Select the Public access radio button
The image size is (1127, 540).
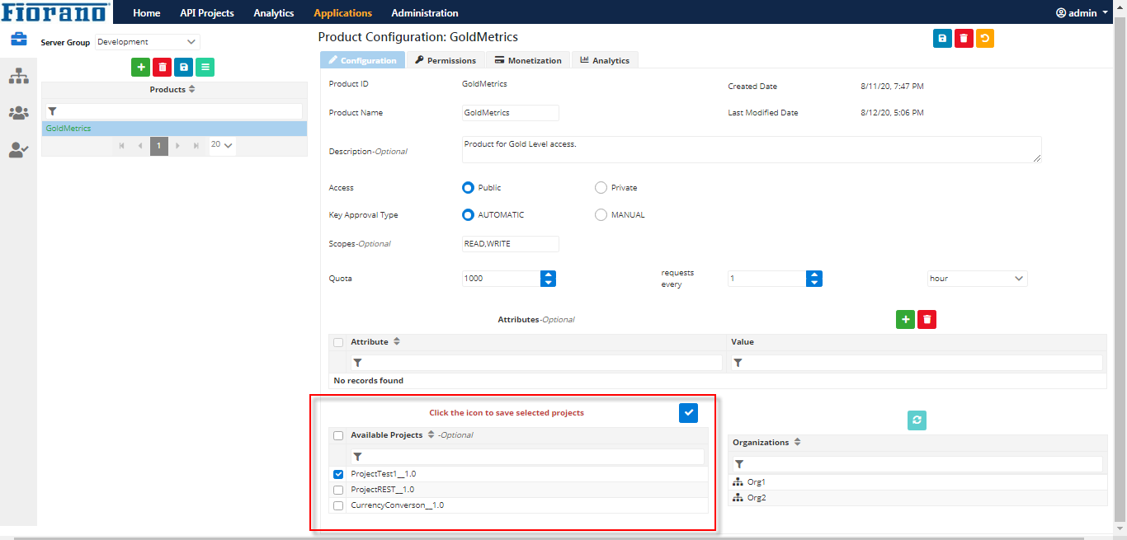coord(468,187)
